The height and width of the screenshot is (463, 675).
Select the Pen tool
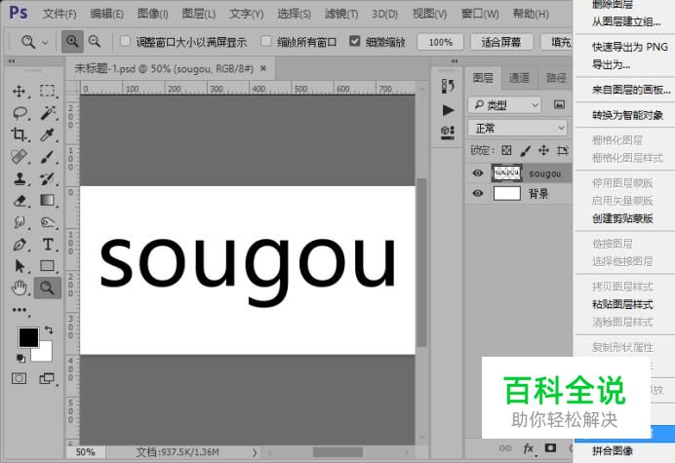20,245
